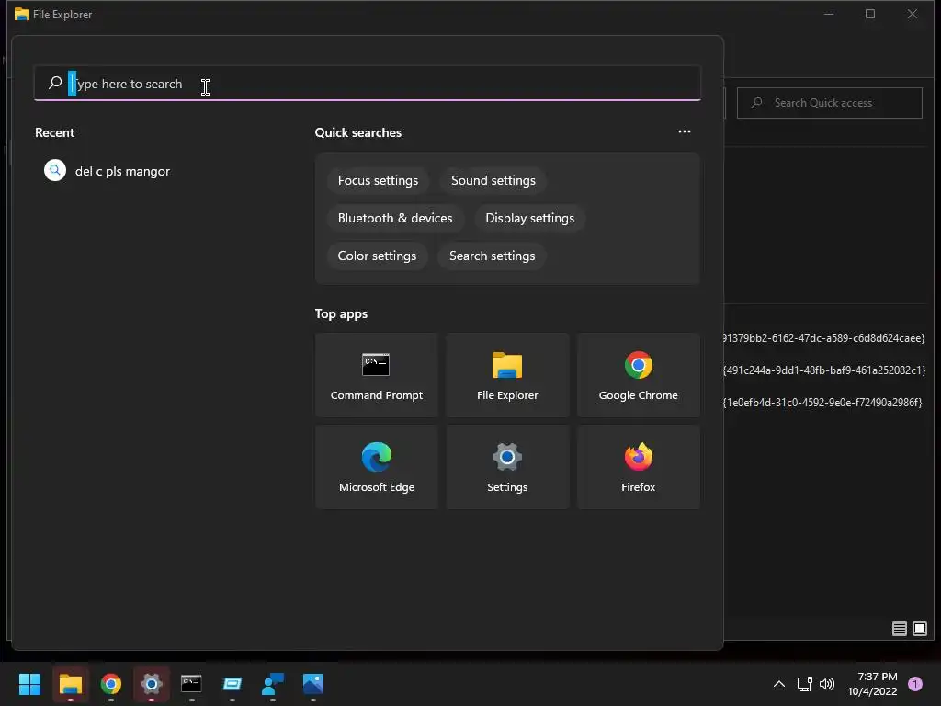Show hidden icons in system tray

pos(779,684)
